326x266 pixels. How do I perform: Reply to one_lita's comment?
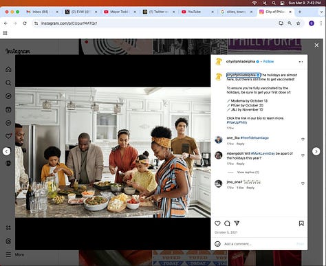point(241,144)
